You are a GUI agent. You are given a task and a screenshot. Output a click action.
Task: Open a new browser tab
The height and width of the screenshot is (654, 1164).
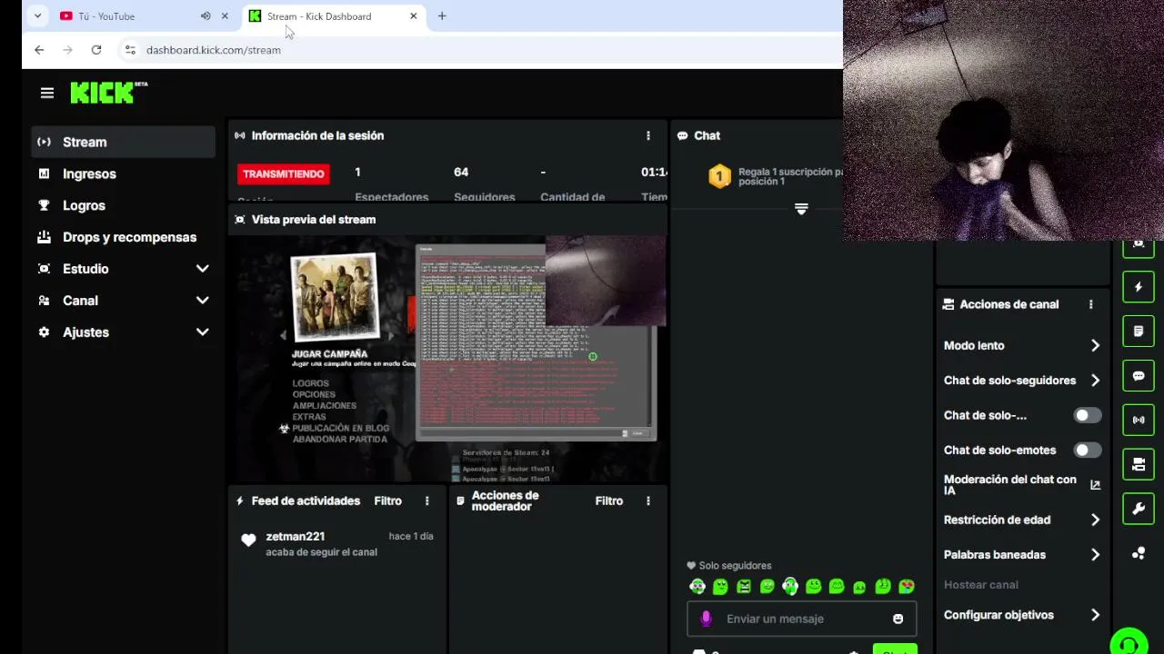[442, 16]
